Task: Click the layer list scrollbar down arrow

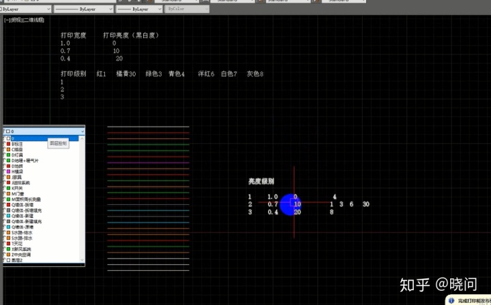Action: click(x=82, y=260)
